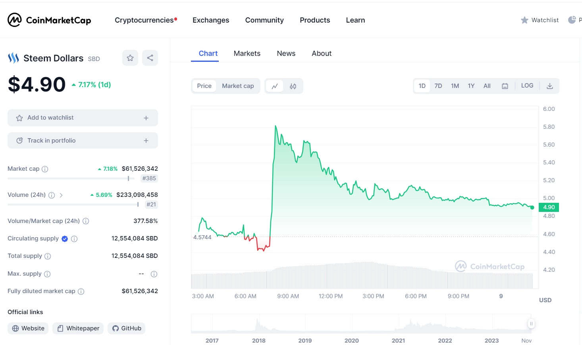Image resolution: width=582 pixels, height=345 pixels.
Task: Click the verified circulating supply badge
Action: pyautogui.click(x=65, y=239)
